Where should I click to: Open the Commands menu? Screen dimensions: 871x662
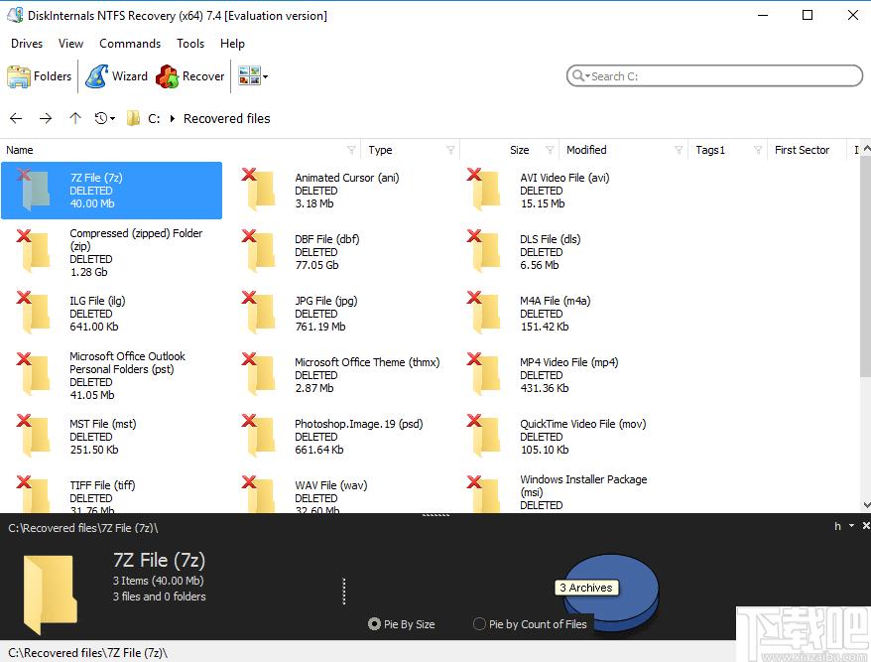tap(130, 44)
